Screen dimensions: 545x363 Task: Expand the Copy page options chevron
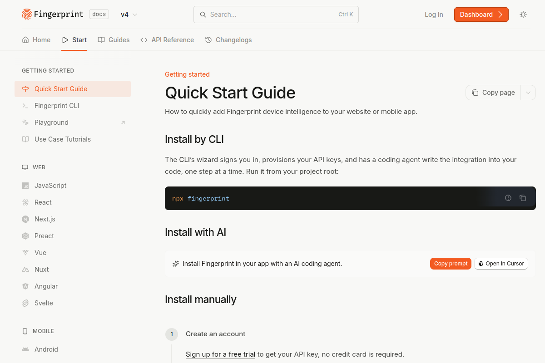click(x=528, y=93)
